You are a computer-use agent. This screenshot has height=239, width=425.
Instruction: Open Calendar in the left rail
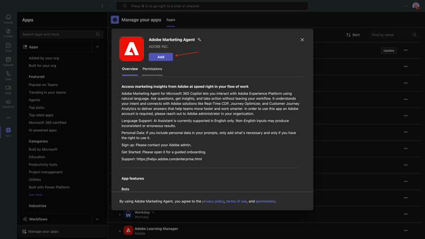pyautogui.click(x=8, y=59)
